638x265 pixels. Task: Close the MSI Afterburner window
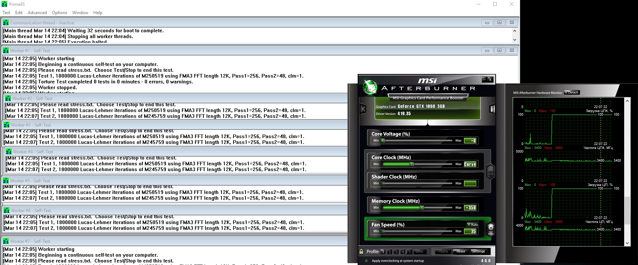click(x=490, y=79)
